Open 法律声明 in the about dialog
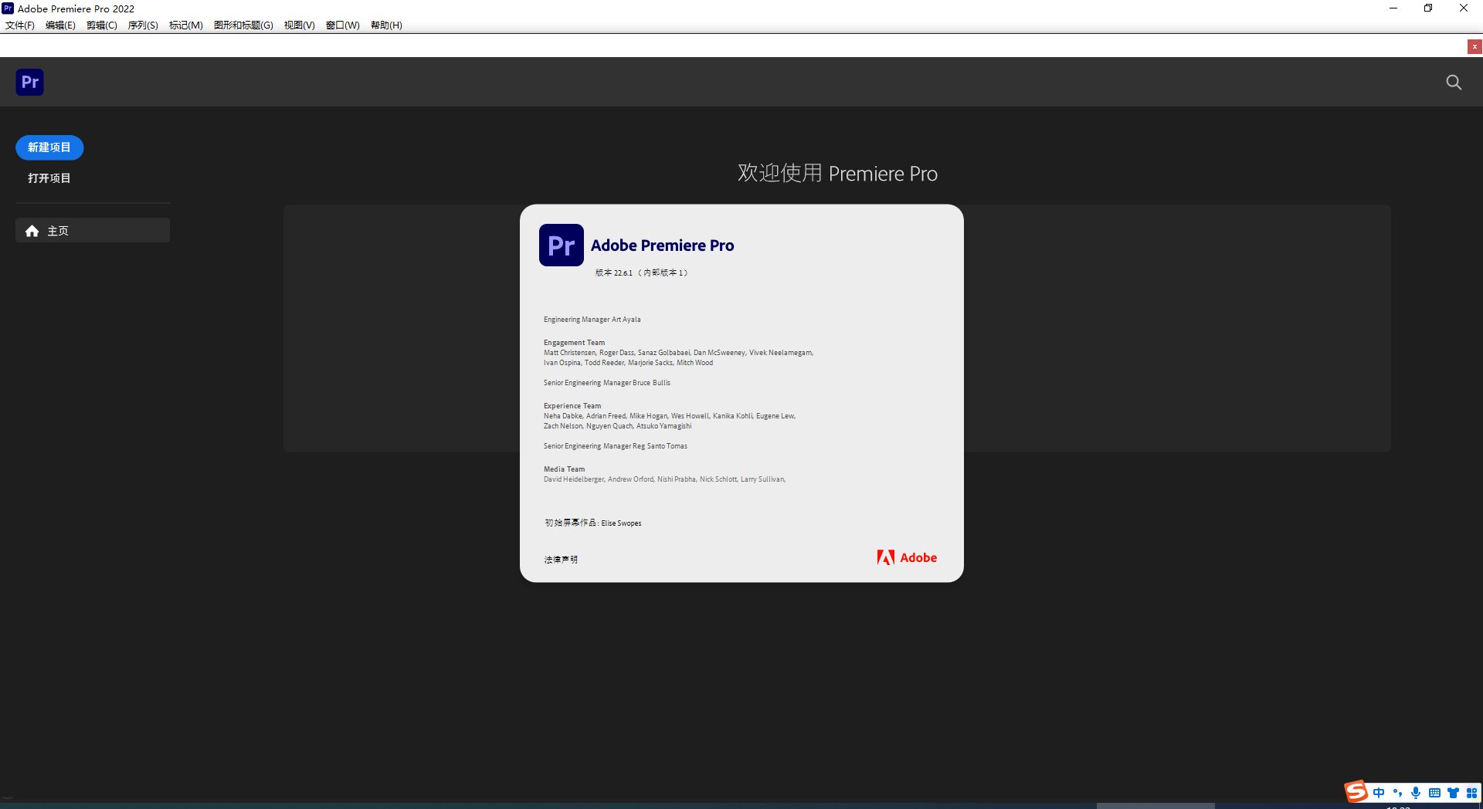 click(561, 559)
